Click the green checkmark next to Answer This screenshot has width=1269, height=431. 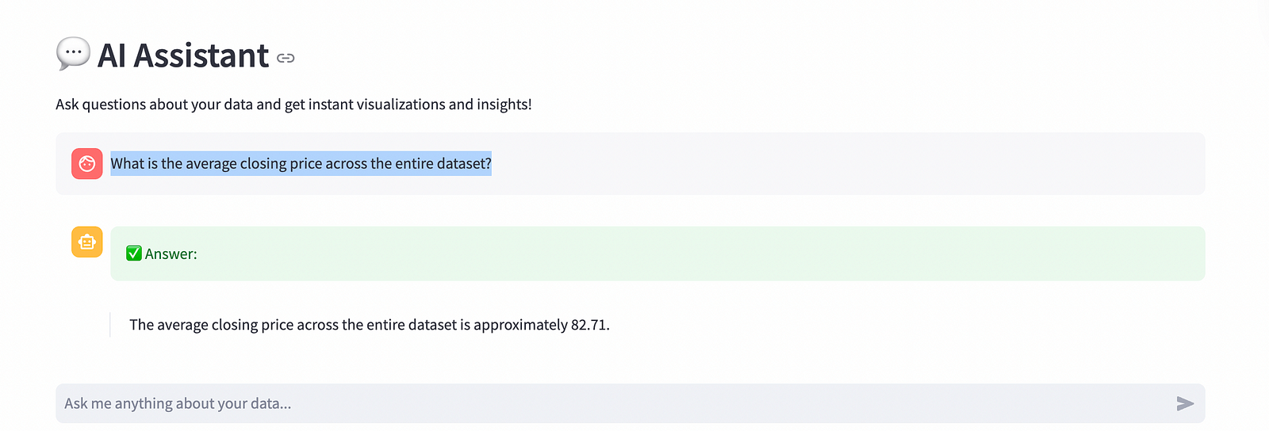134,254
